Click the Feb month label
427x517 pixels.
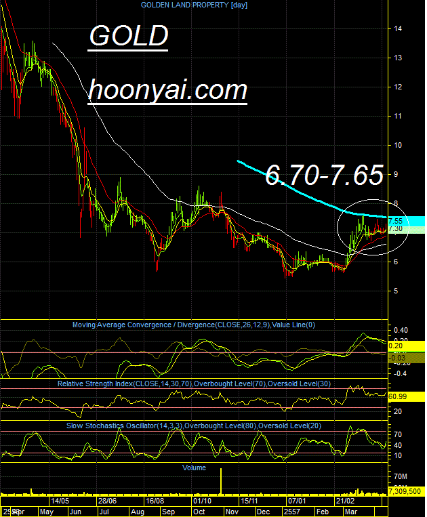323,512
